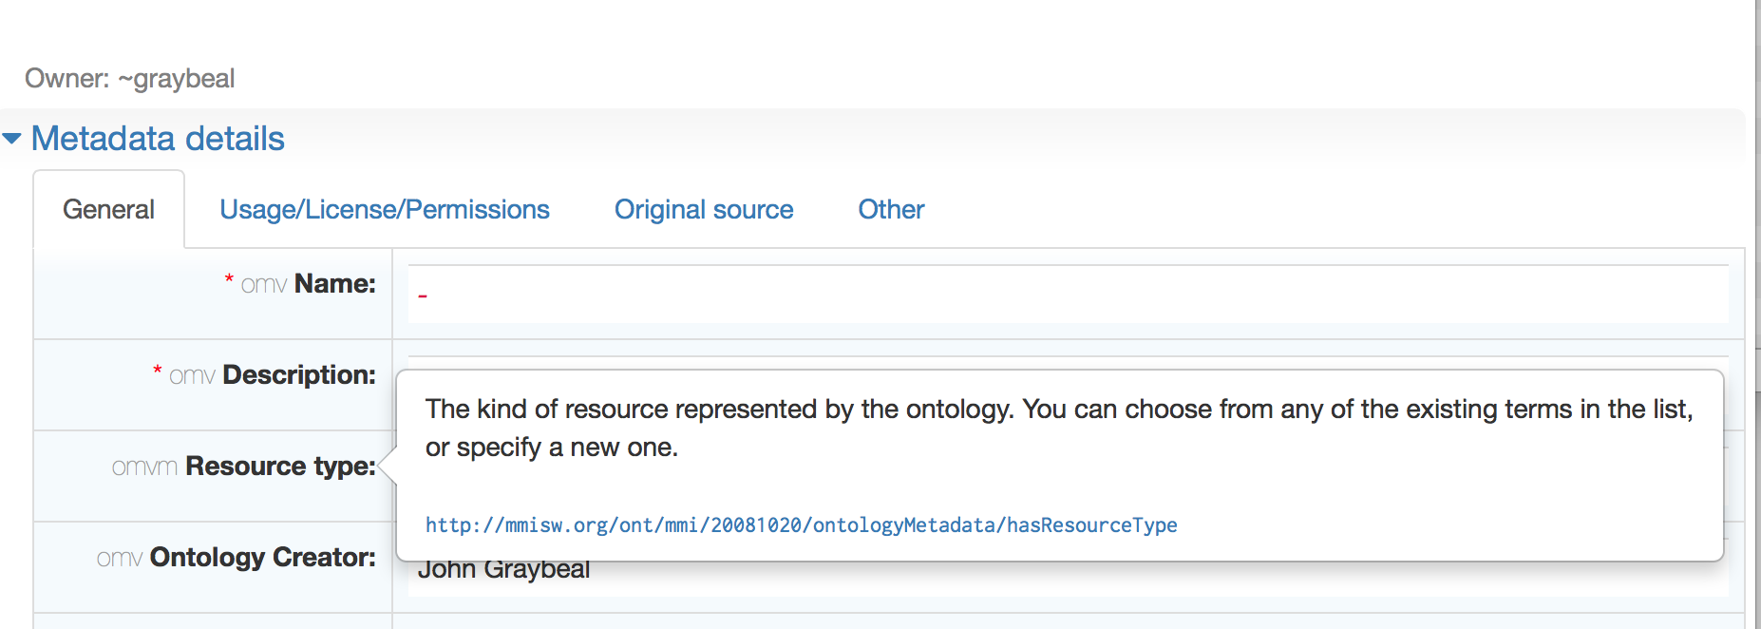Open the hasResourceType URL link
This screenshot has height=629, width=1761.
(801, 524)
